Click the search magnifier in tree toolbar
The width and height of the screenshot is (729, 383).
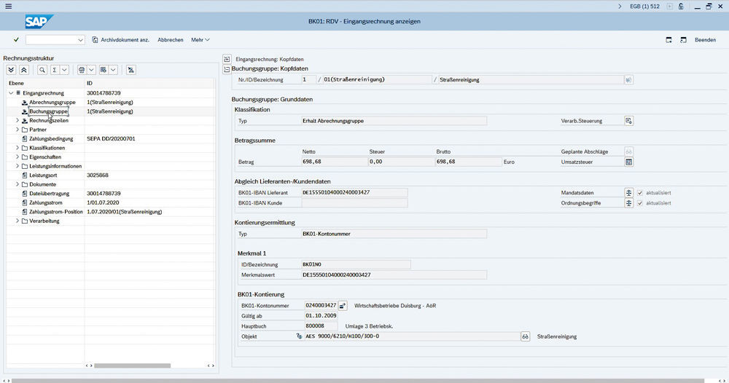point(42,70)
